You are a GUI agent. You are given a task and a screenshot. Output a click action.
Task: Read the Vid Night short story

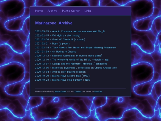pos(66,36)
